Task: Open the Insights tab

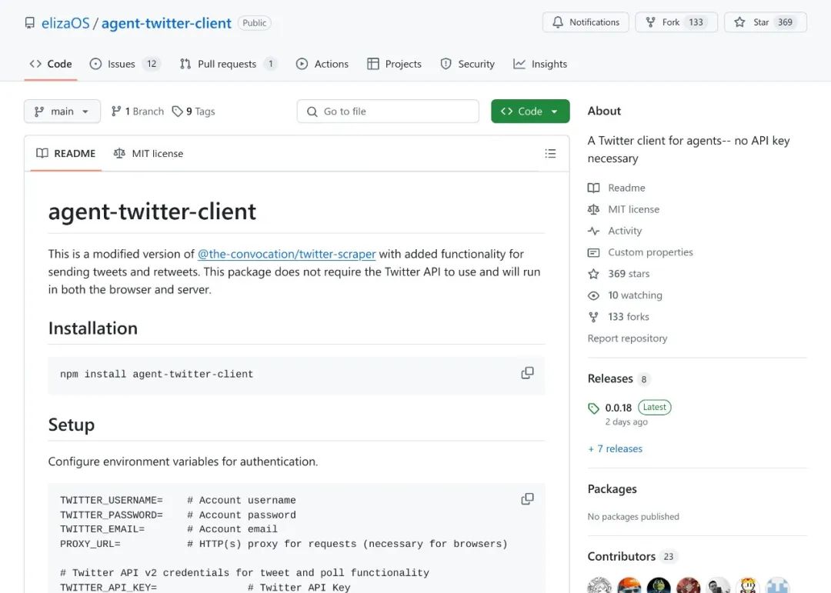Action: 540,64
